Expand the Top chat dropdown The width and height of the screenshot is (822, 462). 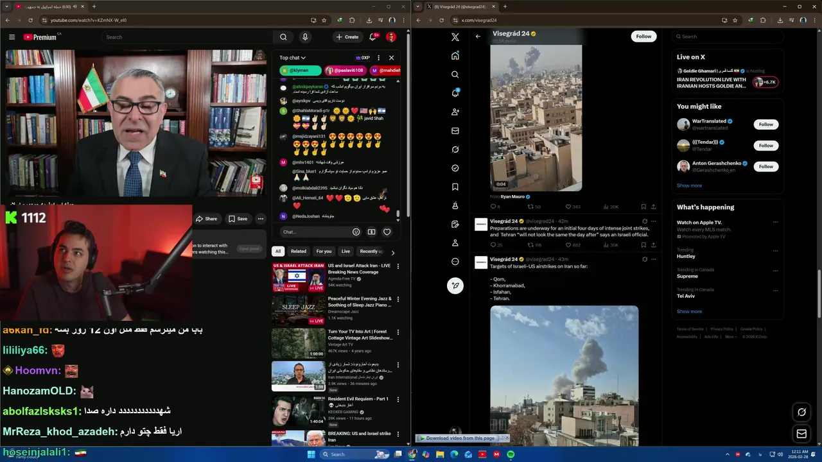[x=292, y=58]
